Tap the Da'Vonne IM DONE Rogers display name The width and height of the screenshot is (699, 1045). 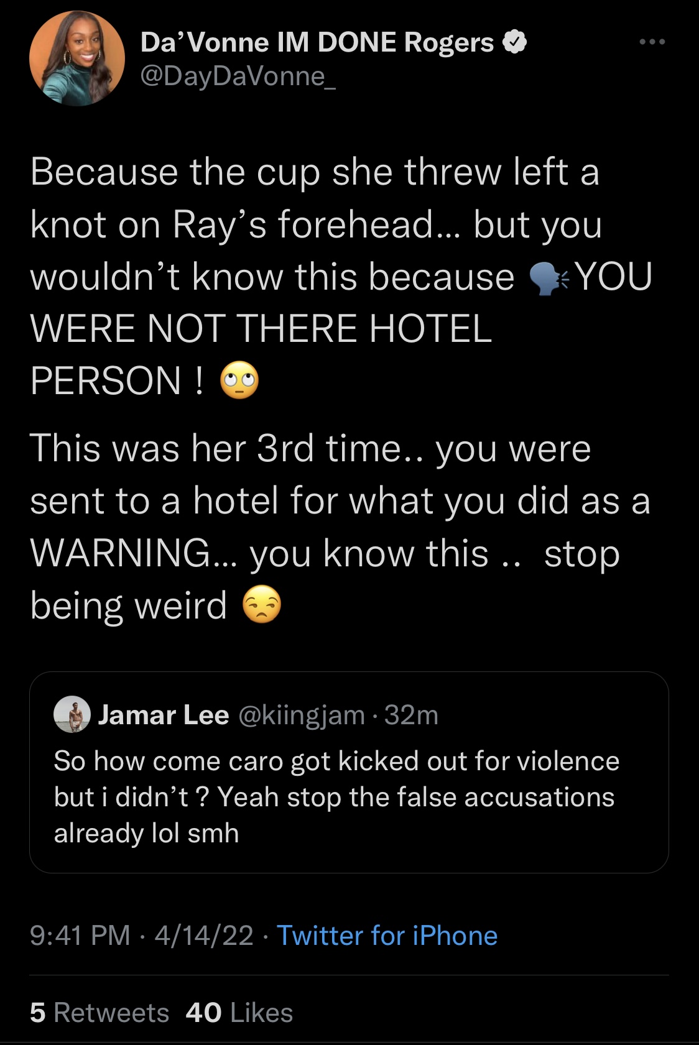(317, 42)
